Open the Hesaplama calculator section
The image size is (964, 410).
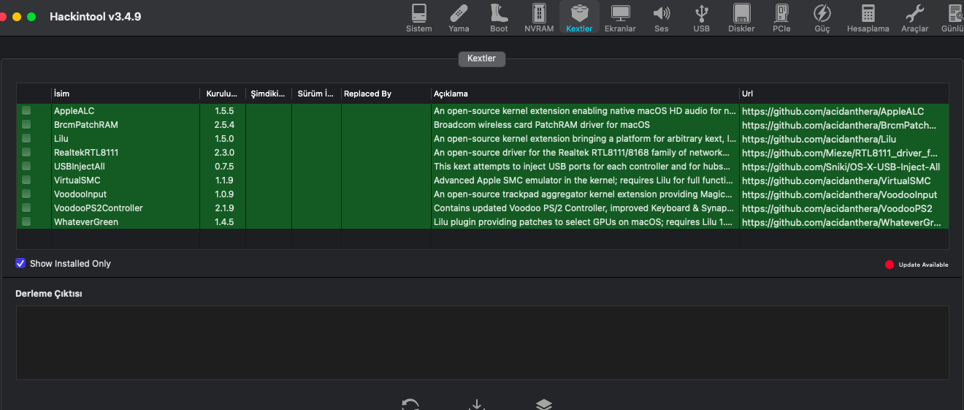point(868,18)
